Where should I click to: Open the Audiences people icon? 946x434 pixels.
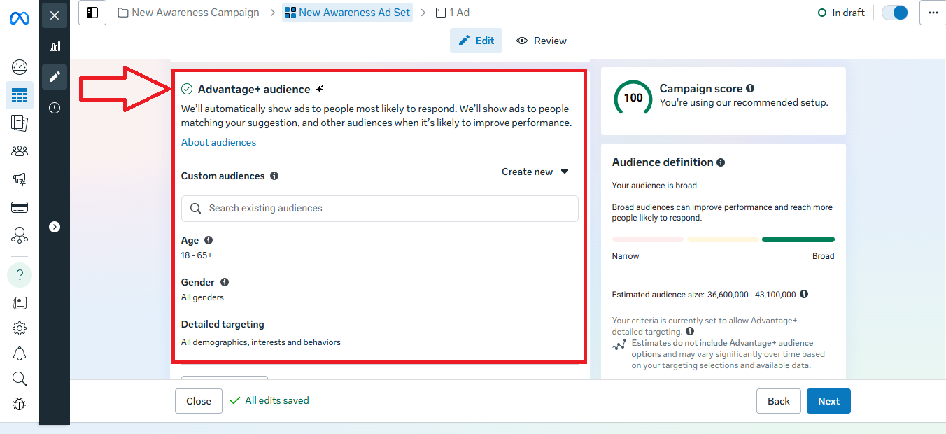point(20,150)
